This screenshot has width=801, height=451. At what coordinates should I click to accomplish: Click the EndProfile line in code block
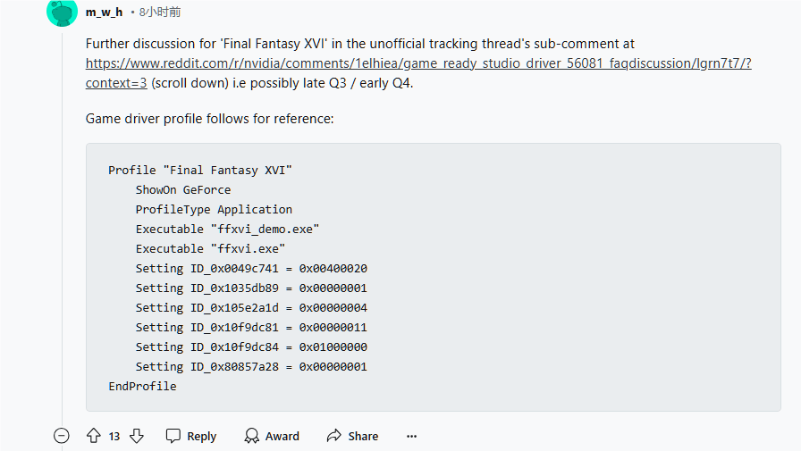point(142,386)
